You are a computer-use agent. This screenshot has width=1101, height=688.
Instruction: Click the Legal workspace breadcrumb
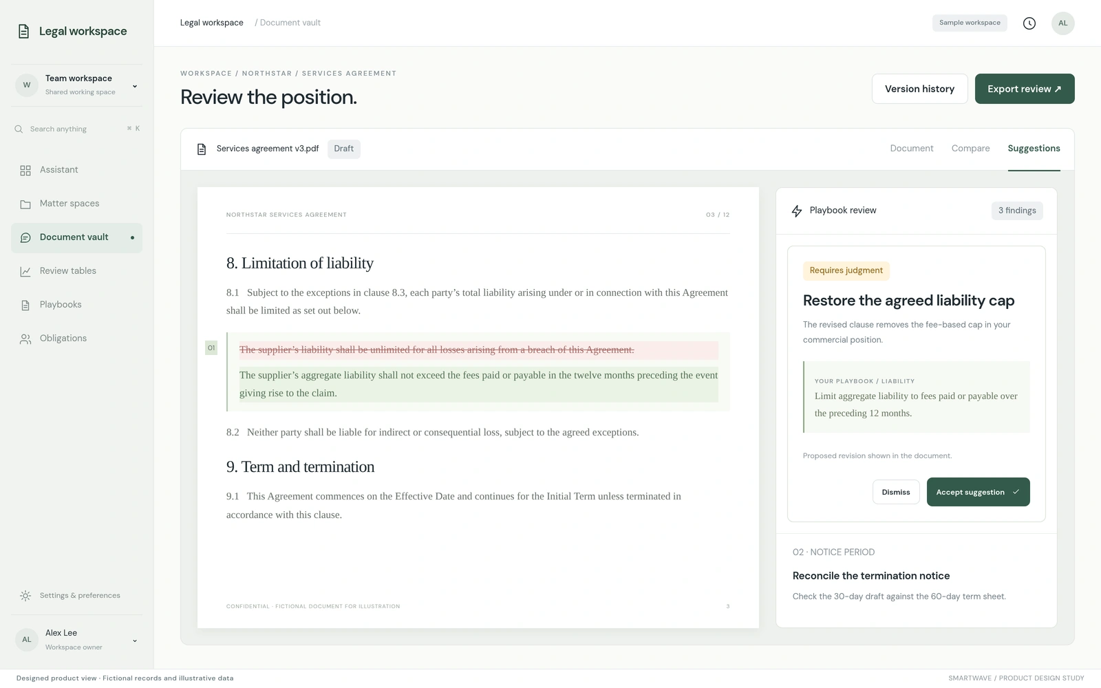[212, 23]
